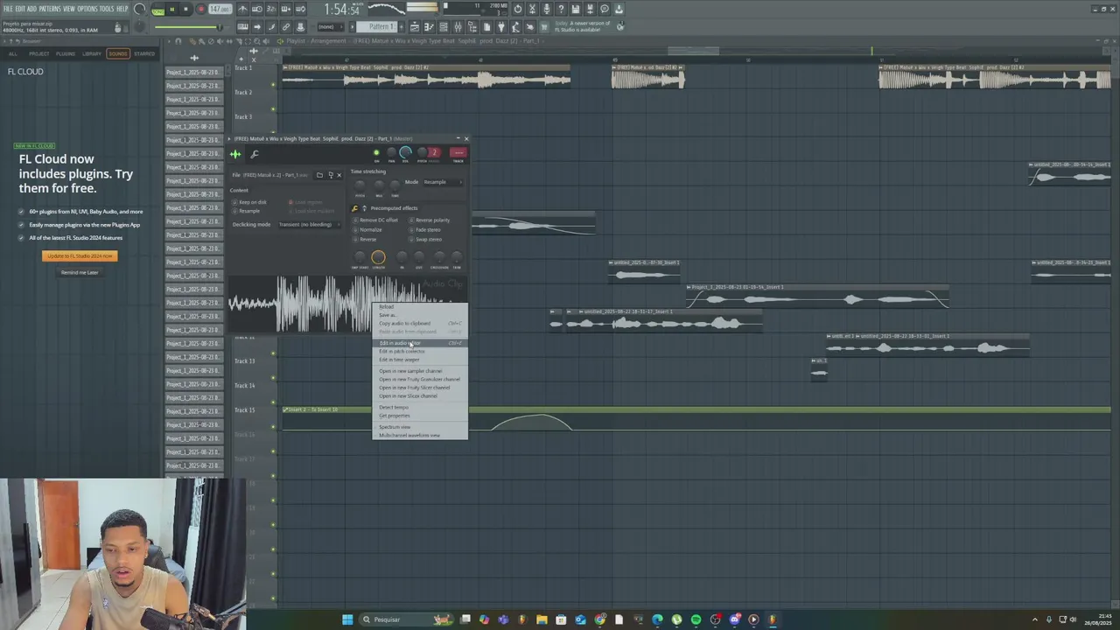Click the mixer TRACK selector button
This screenshot has width=1120, height=630.
coord(458,154)
